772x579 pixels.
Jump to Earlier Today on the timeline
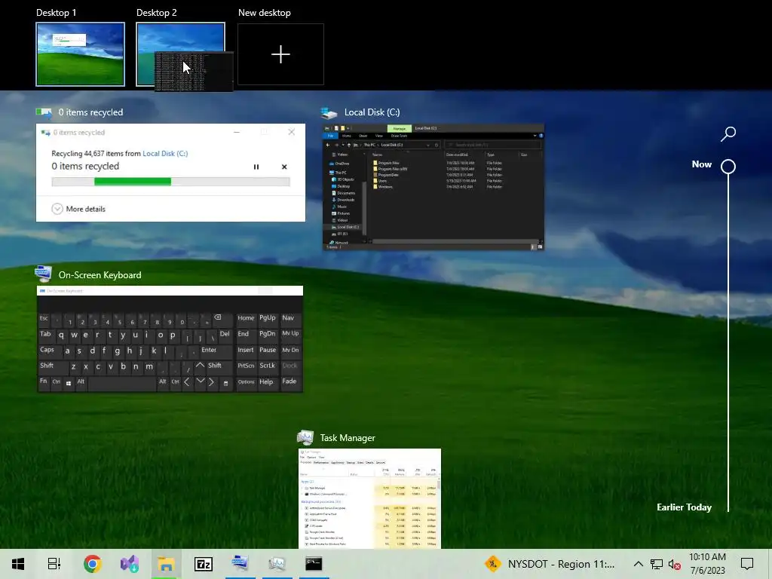point(684,507)
